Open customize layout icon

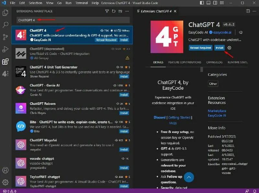(x=222, y=3)
